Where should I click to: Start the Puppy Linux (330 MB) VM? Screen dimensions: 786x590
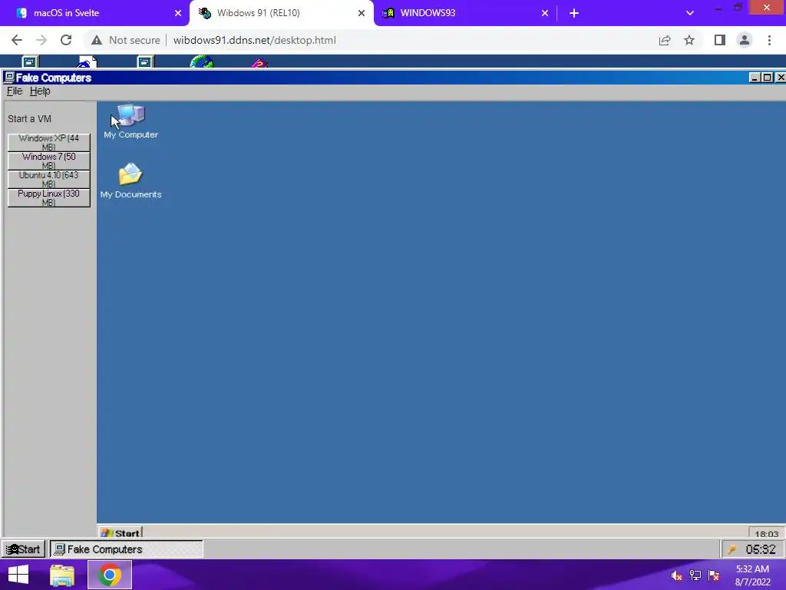[48, 197]
